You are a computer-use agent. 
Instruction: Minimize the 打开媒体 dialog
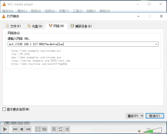pos(138,16)
